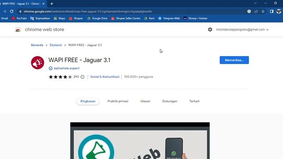
Task: Open web store settings gear
Action: pos(210,30)
